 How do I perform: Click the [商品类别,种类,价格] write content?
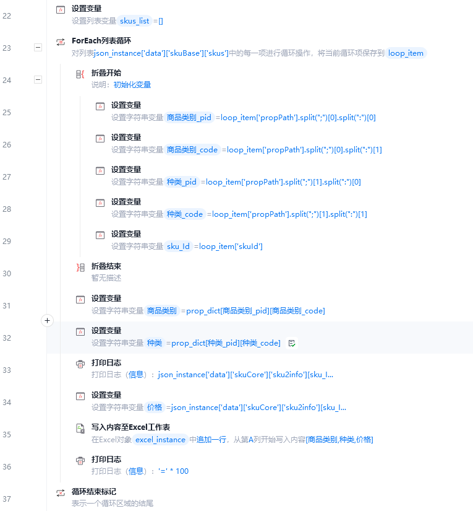(339, 440)
